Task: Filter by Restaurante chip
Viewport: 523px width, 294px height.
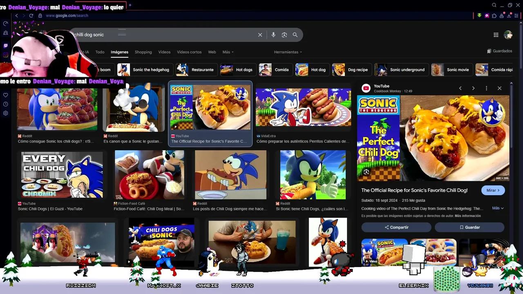Action: 196,70
